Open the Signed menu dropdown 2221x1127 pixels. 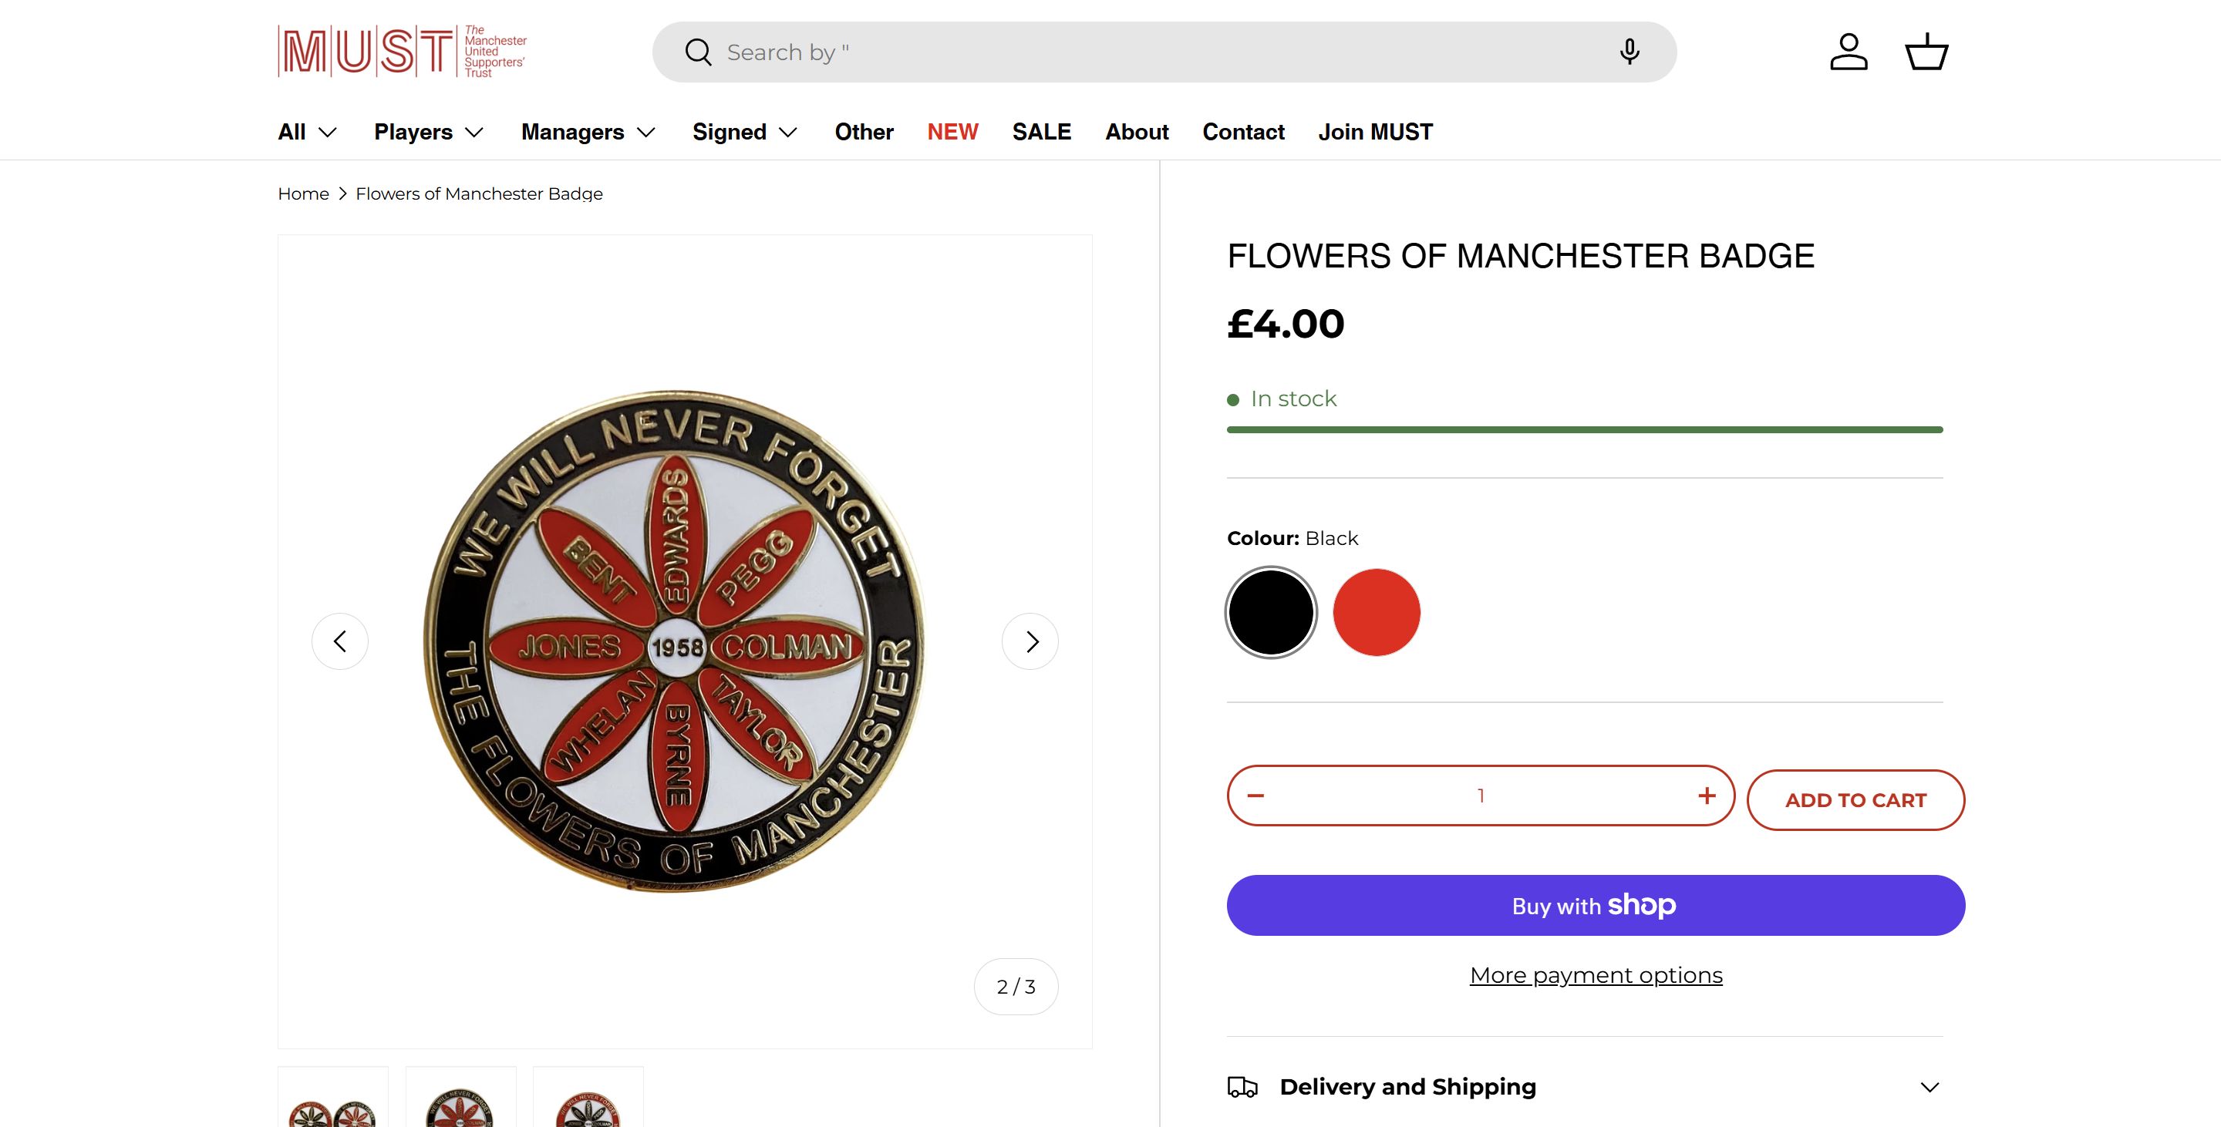point(745,132)
